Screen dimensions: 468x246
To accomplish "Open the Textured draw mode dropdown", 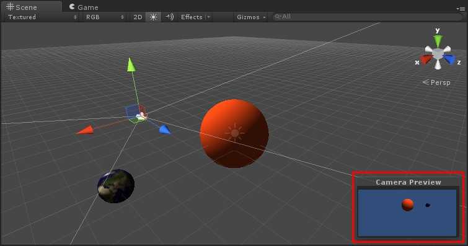I will (42, 17).
